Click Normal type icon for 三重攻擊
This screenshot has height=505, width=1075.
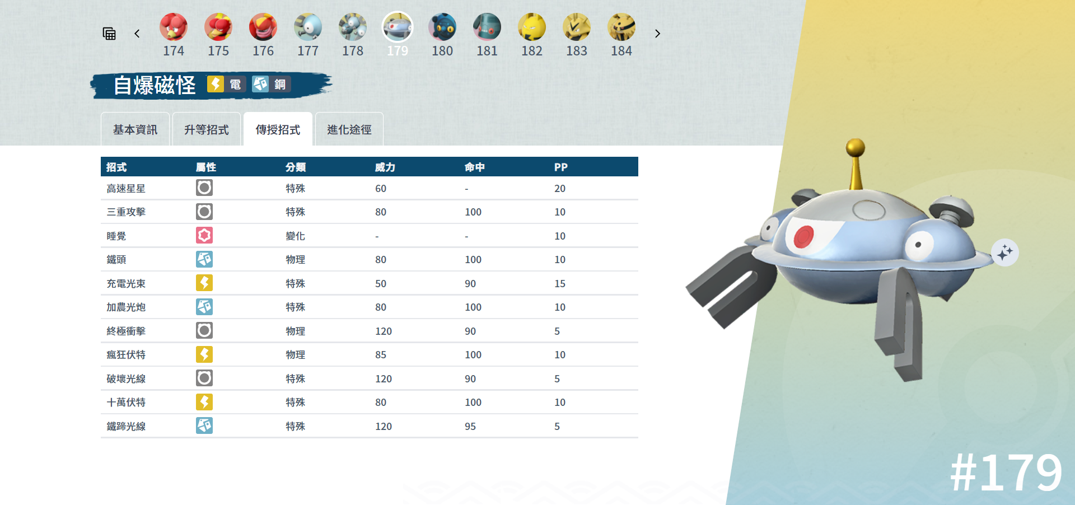click(204, 212)
